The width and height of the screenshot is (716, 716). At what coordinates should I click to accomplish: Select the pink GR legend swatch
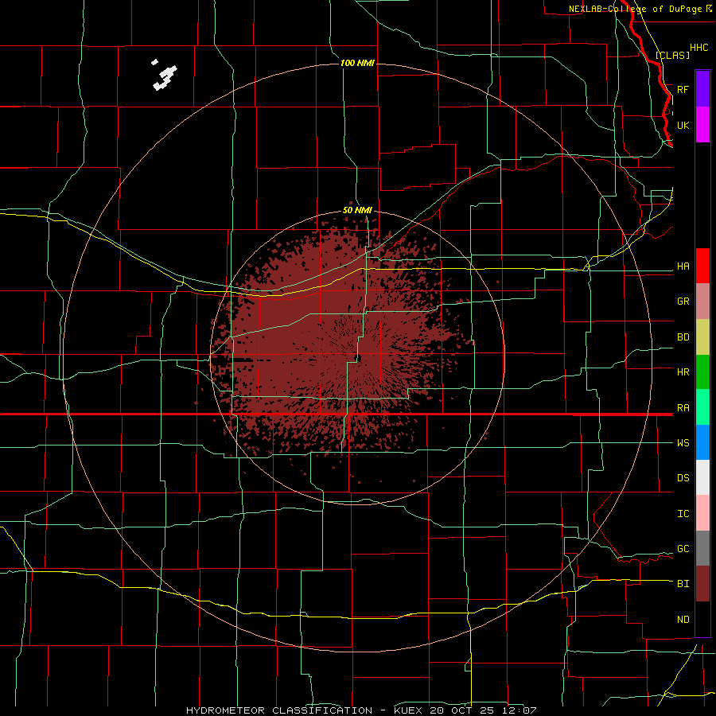[702, 302]
